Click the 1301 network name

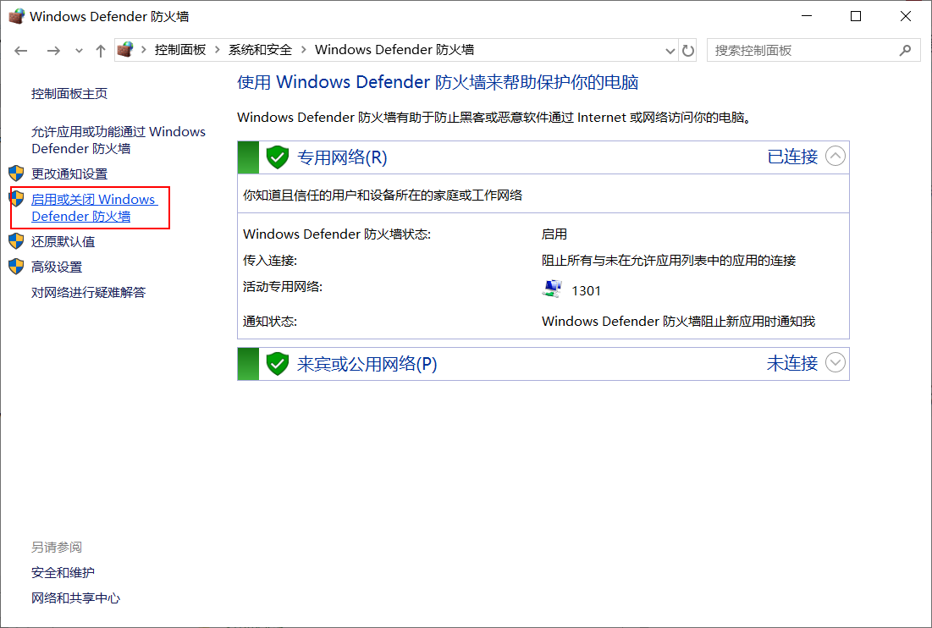(586, 290)
